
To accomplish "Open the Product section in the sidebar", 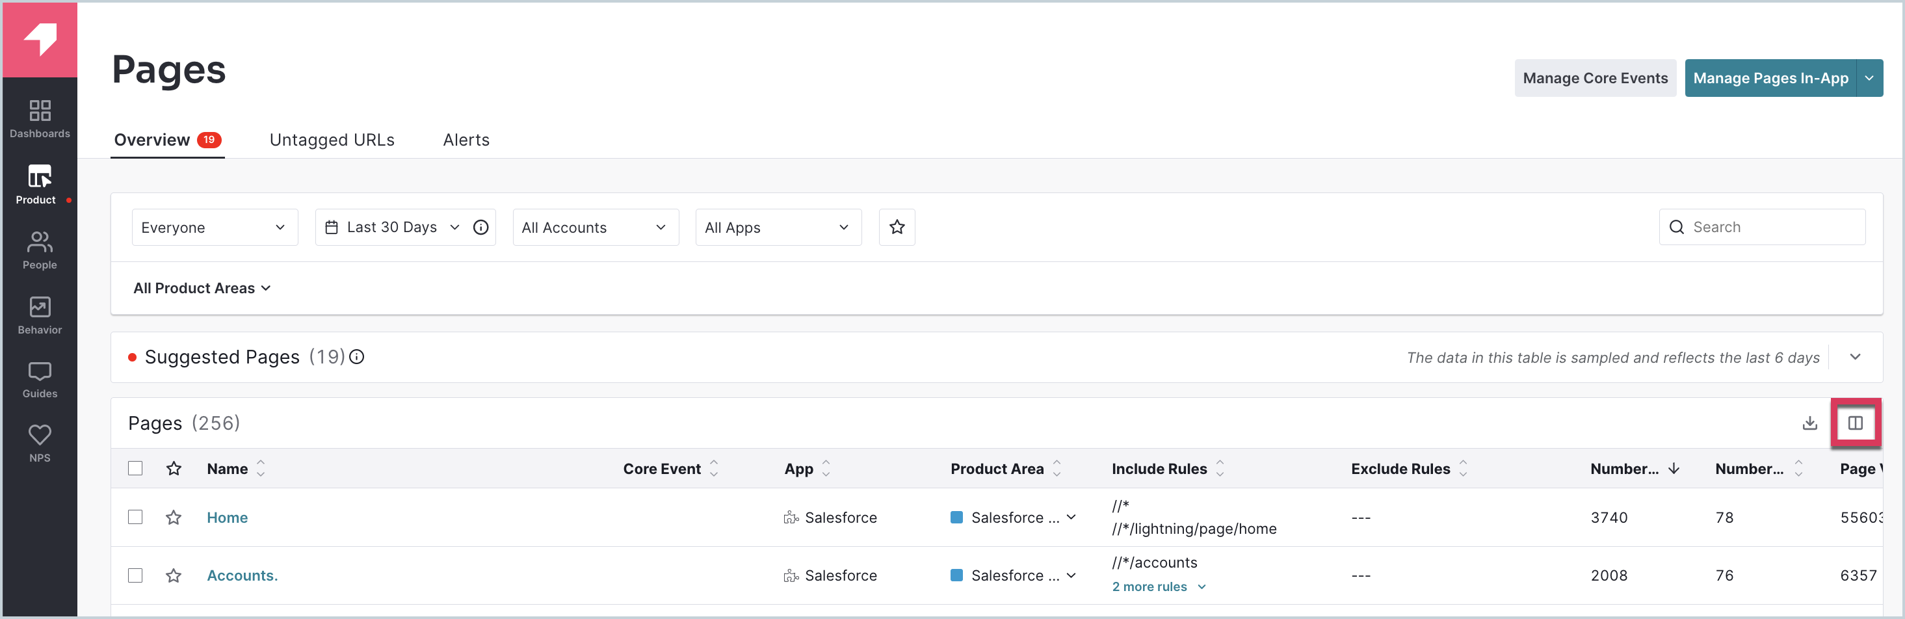I will 40,185.
